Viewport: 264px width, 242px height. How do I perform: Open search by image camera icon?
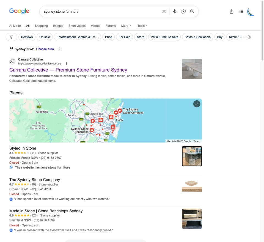(183, 12)
